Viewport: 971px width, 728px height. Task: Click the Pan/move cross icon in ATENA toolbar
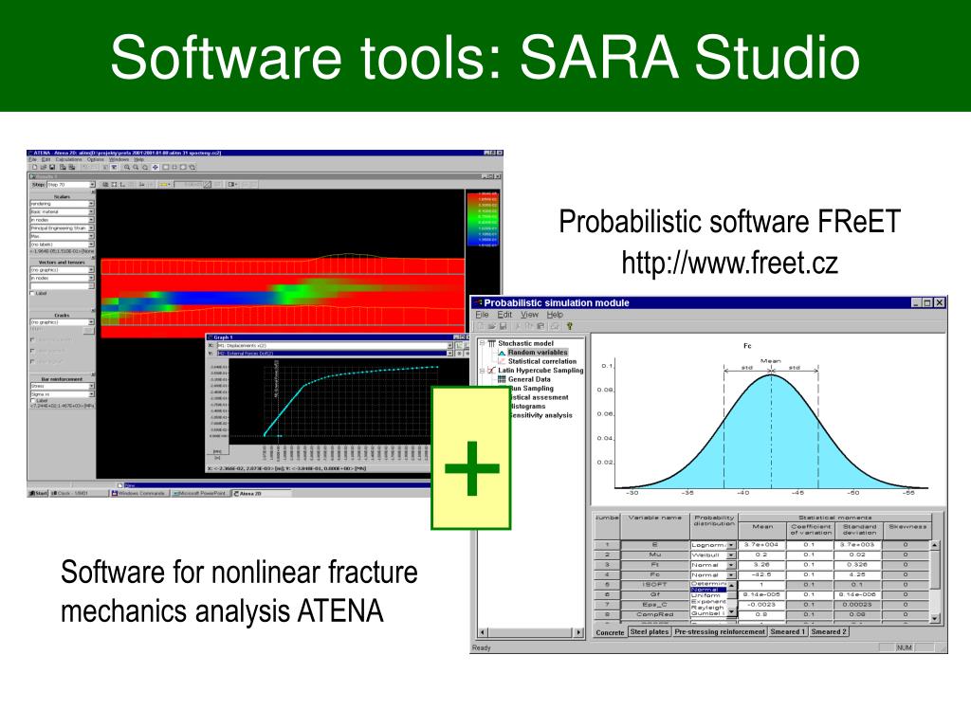(156, 167)
